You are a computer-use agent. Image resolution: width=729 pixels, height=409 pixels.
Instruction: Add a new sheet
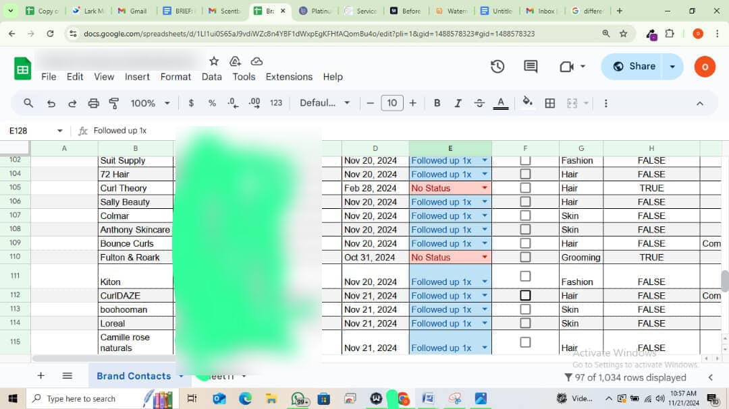tap(41, 375)
